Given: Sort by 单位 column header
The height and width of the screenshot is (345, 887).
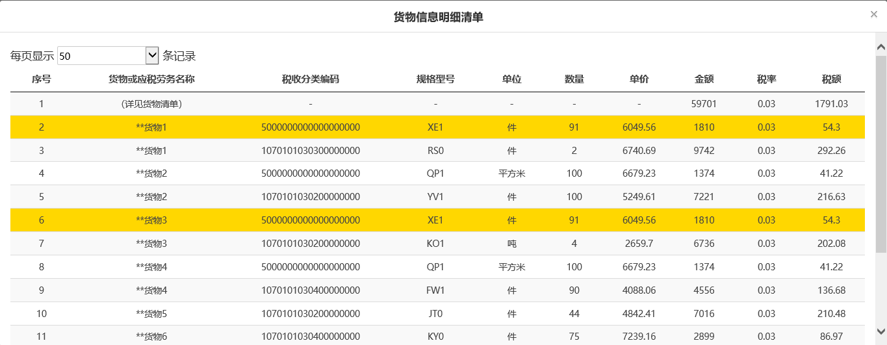Looking at the screenshot, I should point(512,79).
